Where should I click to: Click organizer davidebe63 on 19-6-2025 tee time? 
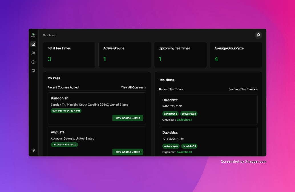[x=184, y=152]
